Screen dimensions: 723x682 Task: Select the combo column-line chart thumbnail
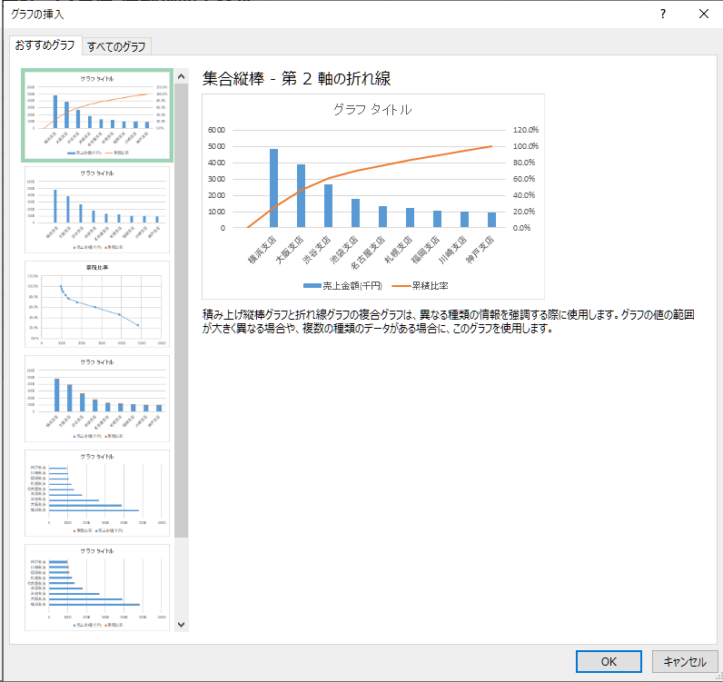tap(95, 115)
